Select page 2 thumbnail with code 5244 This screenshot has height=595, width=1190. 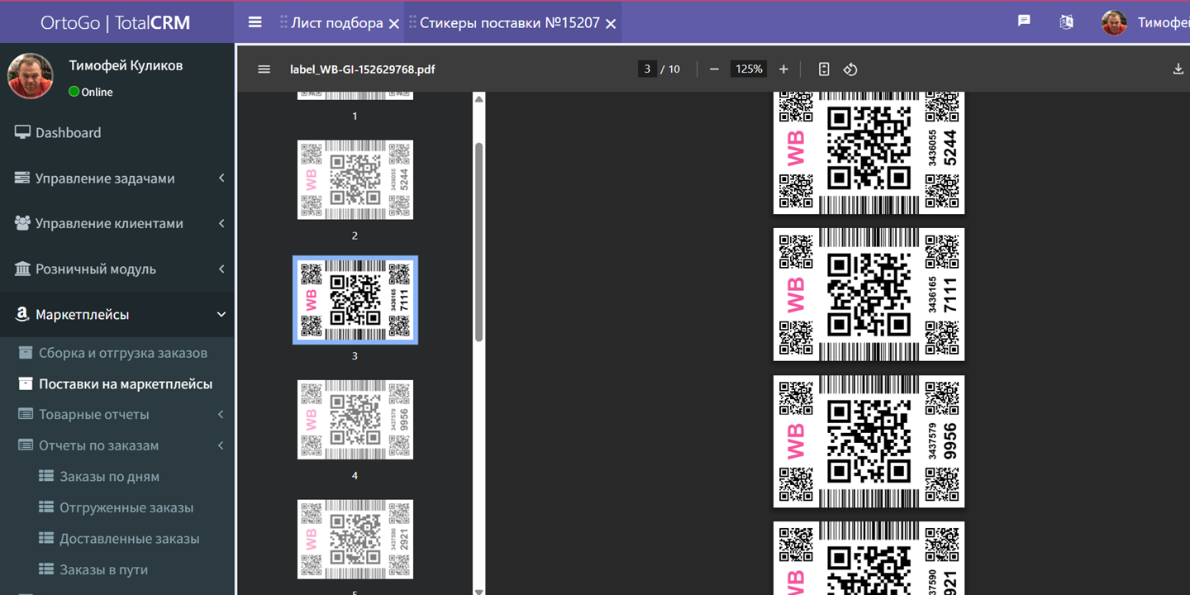pos(355,179)
